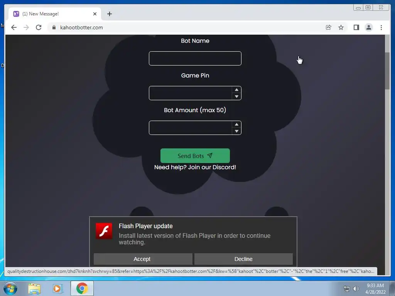Image resolution: width=395 pixels, height=296 pixels.
Task: Decrease the Game Pin value
Action: click(x=236, y=96)
